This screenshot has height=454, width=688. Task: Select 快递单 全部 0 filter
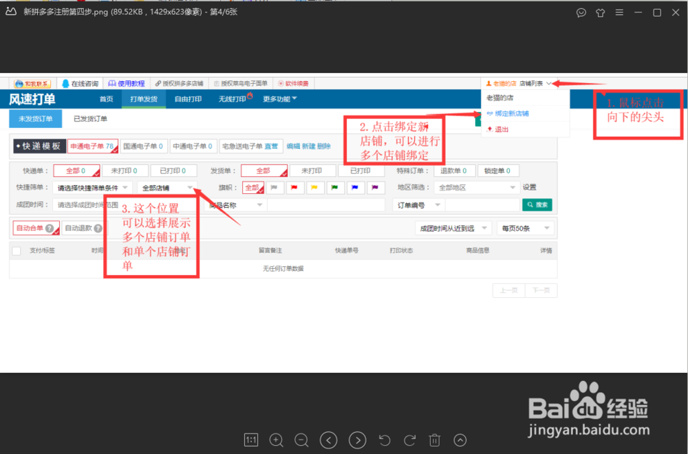[x=76, y=171]
